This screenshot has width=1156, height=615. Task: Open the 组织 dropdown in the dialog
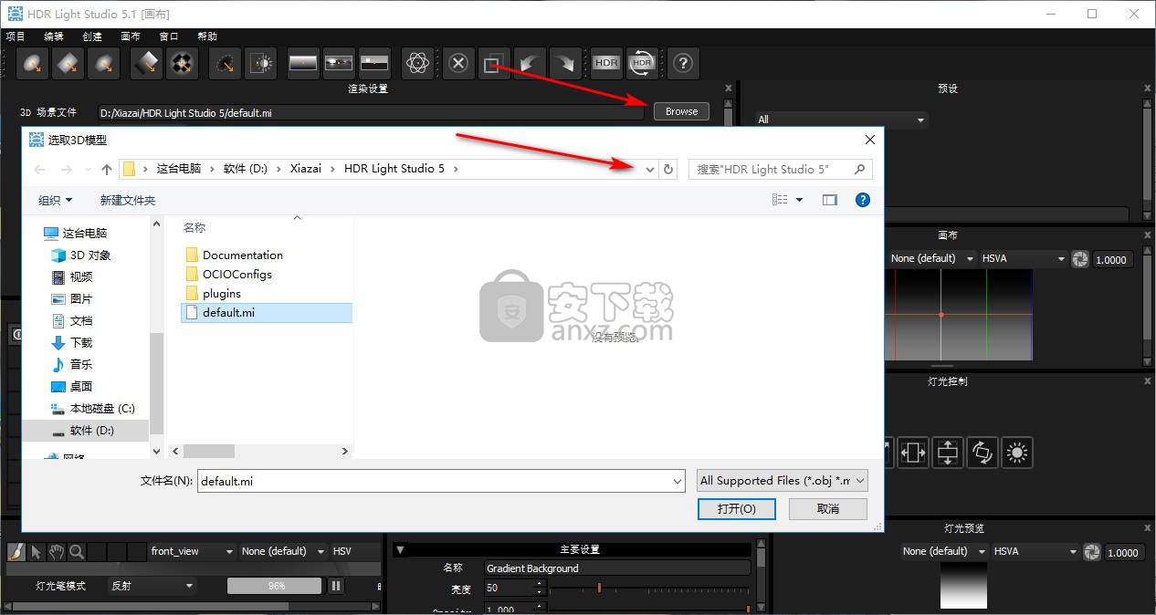[x=55, y=200]
